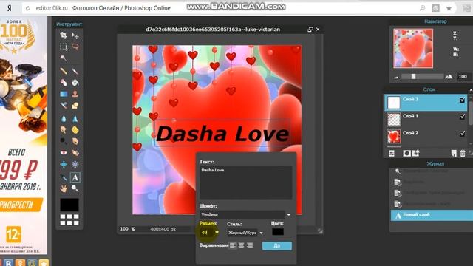Screen dimensions: 473x266
Task: Open the Размер size dropdown arrow
Action: pyautogui.click(x=217, y=233)
